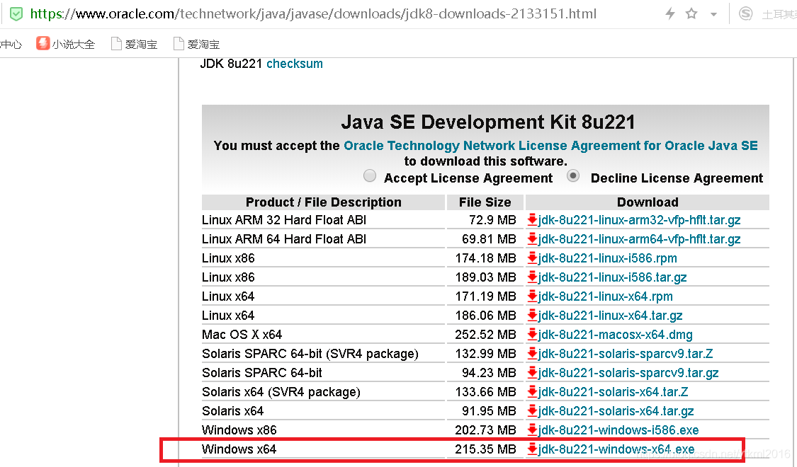Click the download arrow icon for linux-arm32-vfp-hflt.tar.gz

coord(532,220)
